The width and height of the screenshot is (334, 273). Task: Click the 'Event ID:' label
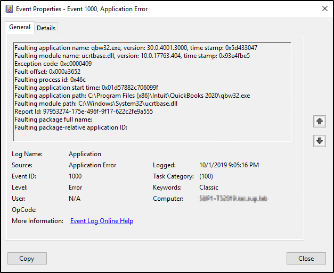coord(24,176)
